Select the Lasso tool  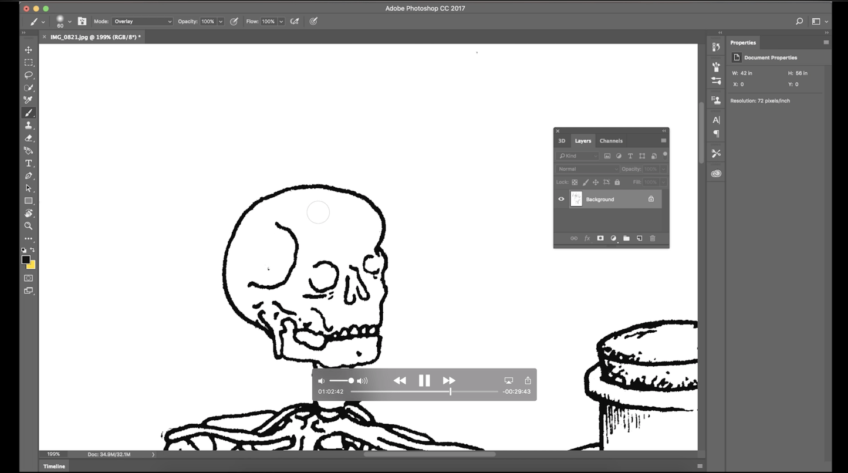[x=28, y=75]
